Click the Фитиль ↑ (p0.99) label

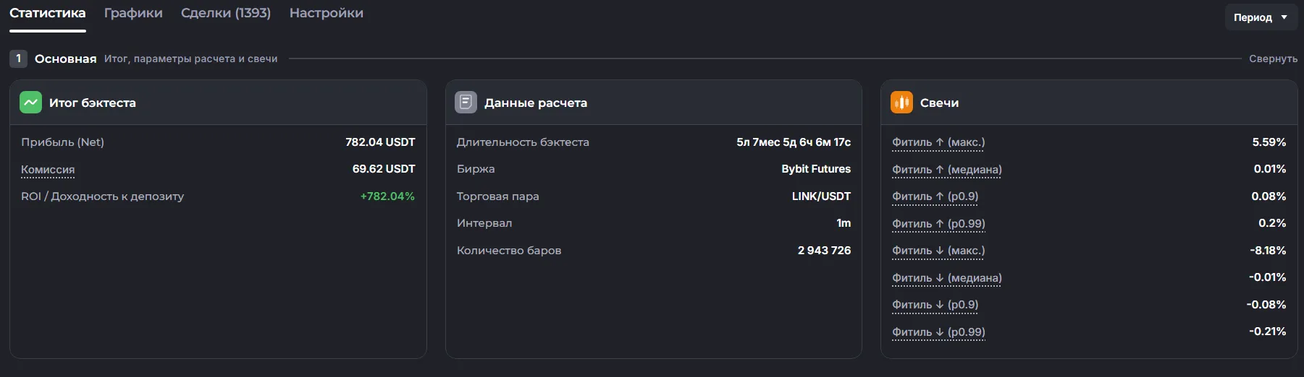point(938,224)
